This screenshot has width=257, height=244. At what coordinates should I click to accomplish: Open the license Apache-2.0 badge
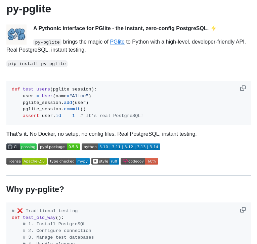(27, 161)
